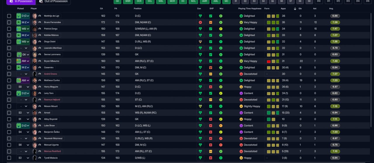Tick the checkbox for André Onana
Image resolution: width=374 pixels, height=163 pixels.
click(x=9, y=74)
